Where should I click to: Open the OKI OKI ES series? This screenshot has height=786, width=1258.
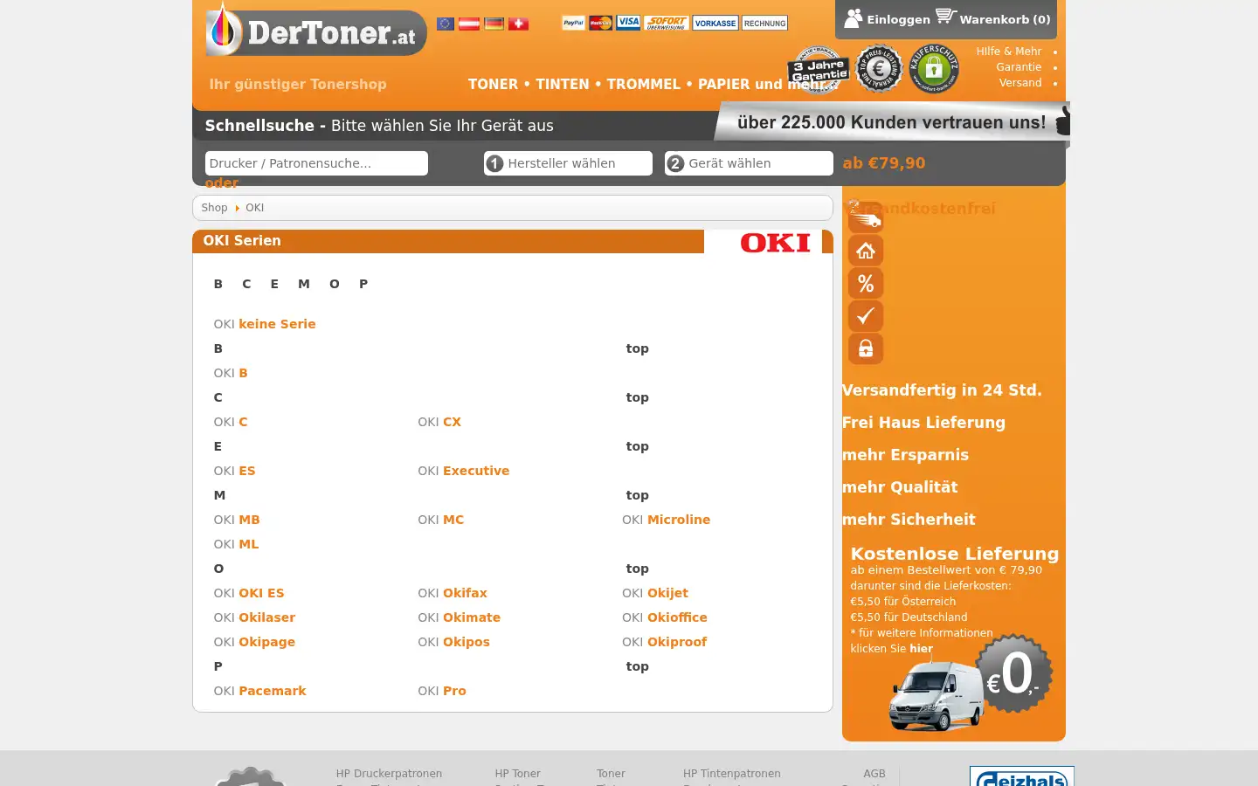(249, 593)
